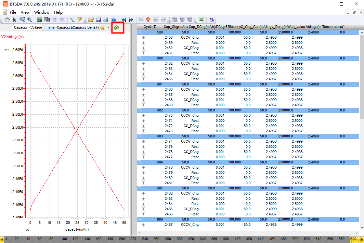Switch language with the red Chinese character icon
Image resolution: width=364 pixels, height=243 pixels.
tap(148, 20)
